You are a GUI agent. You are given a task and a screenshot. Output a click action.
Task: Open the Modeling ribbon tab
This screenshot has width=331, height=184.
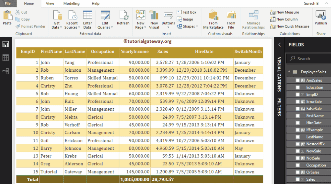[x=71, y=4]
